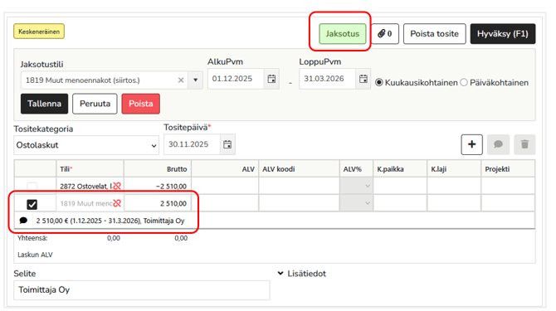Click the unlink icon on 2872 Ostovelat row

click(x=117, y=186)
